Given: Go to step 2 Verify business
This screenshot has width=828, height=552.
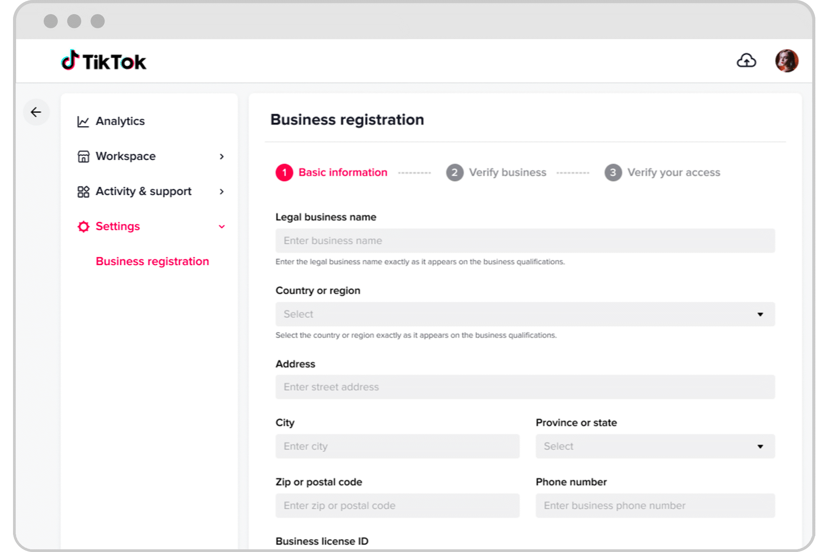Looking at the screenshot, I should click(x=496, y=172).
